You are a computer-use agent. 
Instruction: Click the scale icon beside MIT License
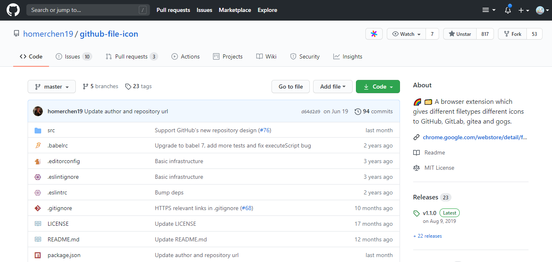pos(416,168)
